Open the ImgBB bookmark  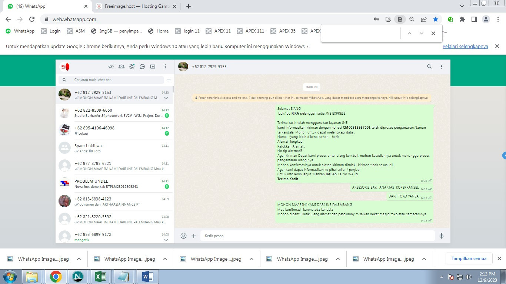[116, 31]
